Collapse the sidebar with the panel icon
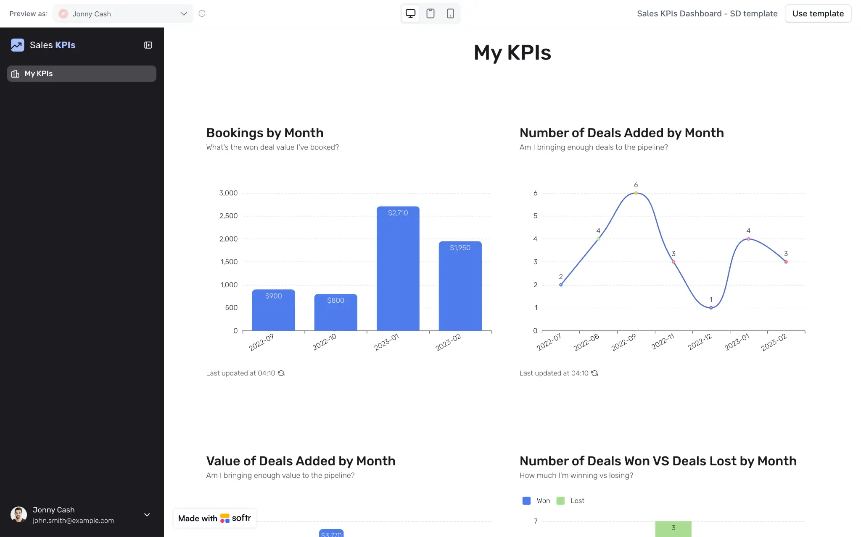The image size is (861, 537). tap(148, 45)
